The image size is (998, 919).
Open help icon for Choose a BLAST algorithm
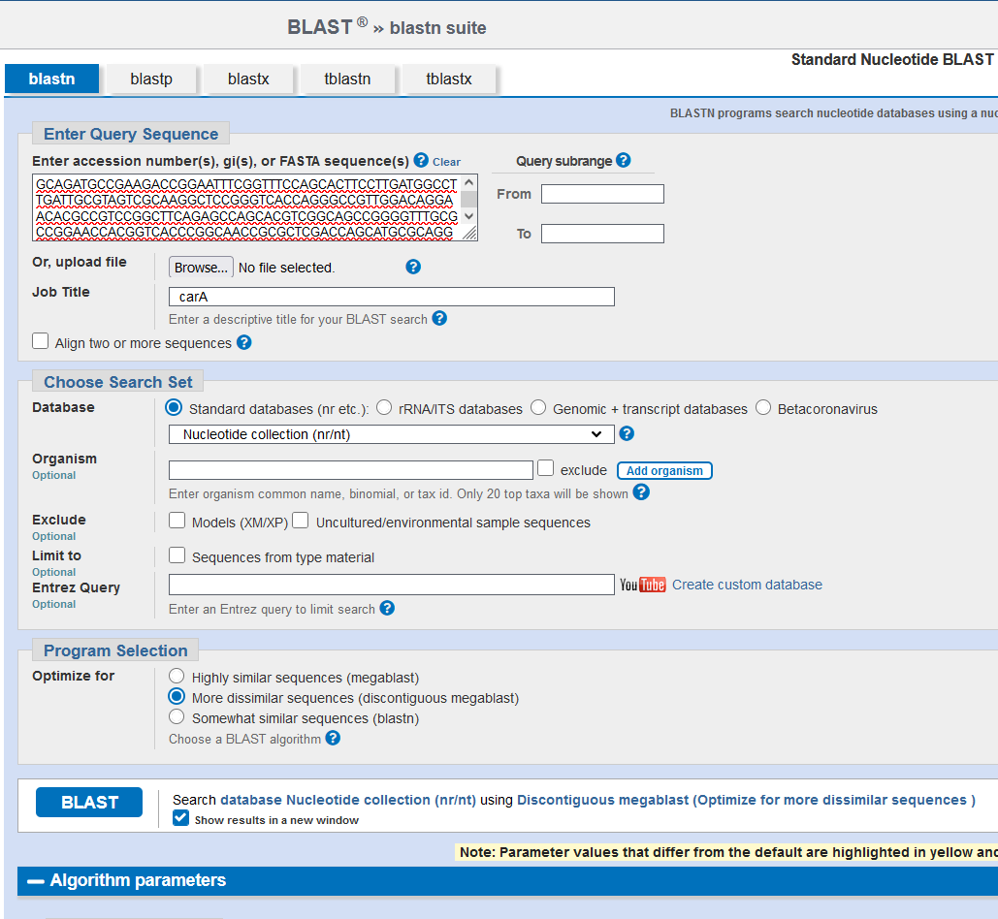click(x=333, y=738)
